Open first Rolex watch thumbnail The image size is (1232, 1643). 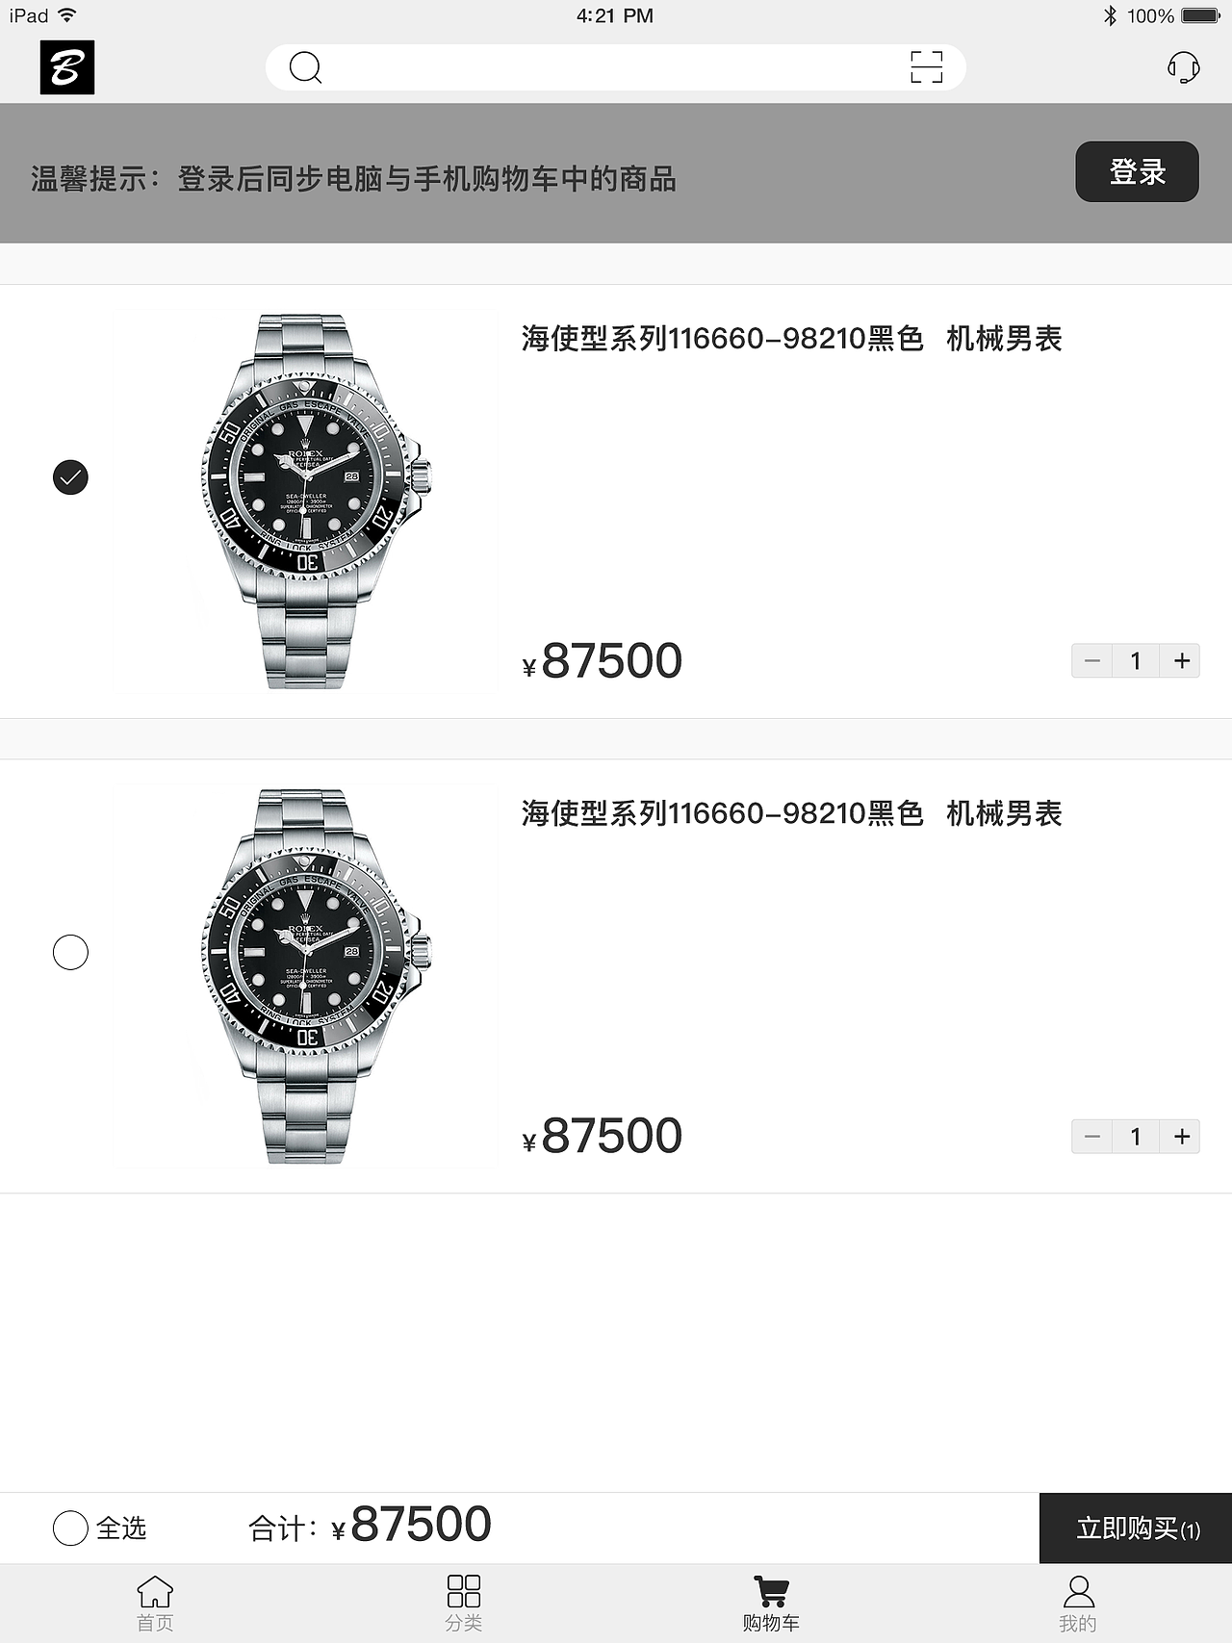tap(306, 501)
